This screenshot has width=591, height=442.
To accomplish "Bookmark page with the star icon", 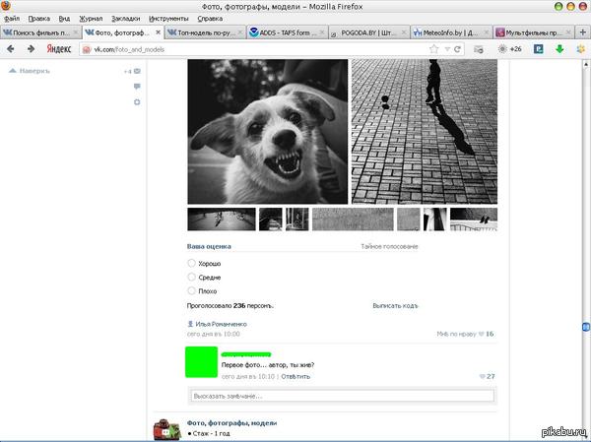I will (434, 49).
